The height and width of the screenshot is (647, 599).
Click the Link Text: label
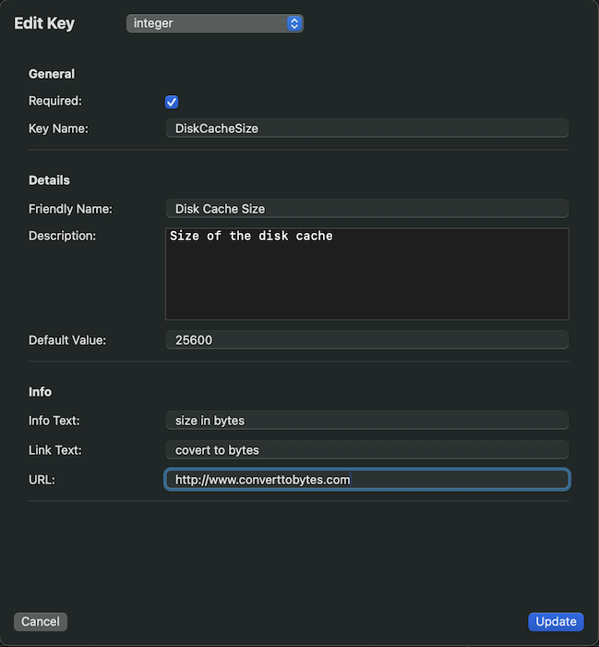(55, 450)
